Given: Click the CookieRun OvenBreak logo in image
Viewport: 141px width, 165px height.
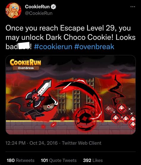Looking at the screenshot, I should coord(25,65).
